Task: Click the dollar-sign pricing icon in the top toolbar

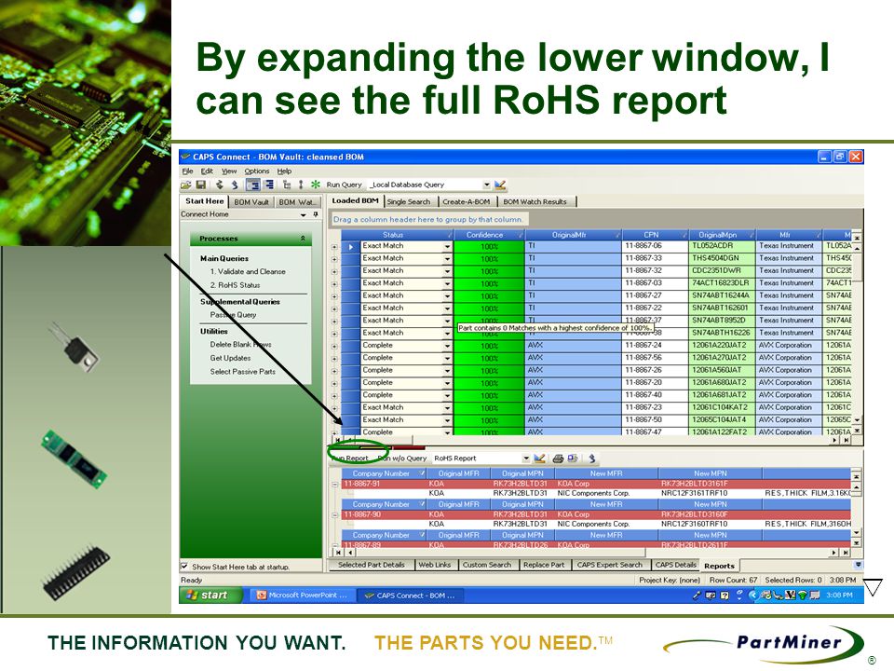Action: pos(235,185)
